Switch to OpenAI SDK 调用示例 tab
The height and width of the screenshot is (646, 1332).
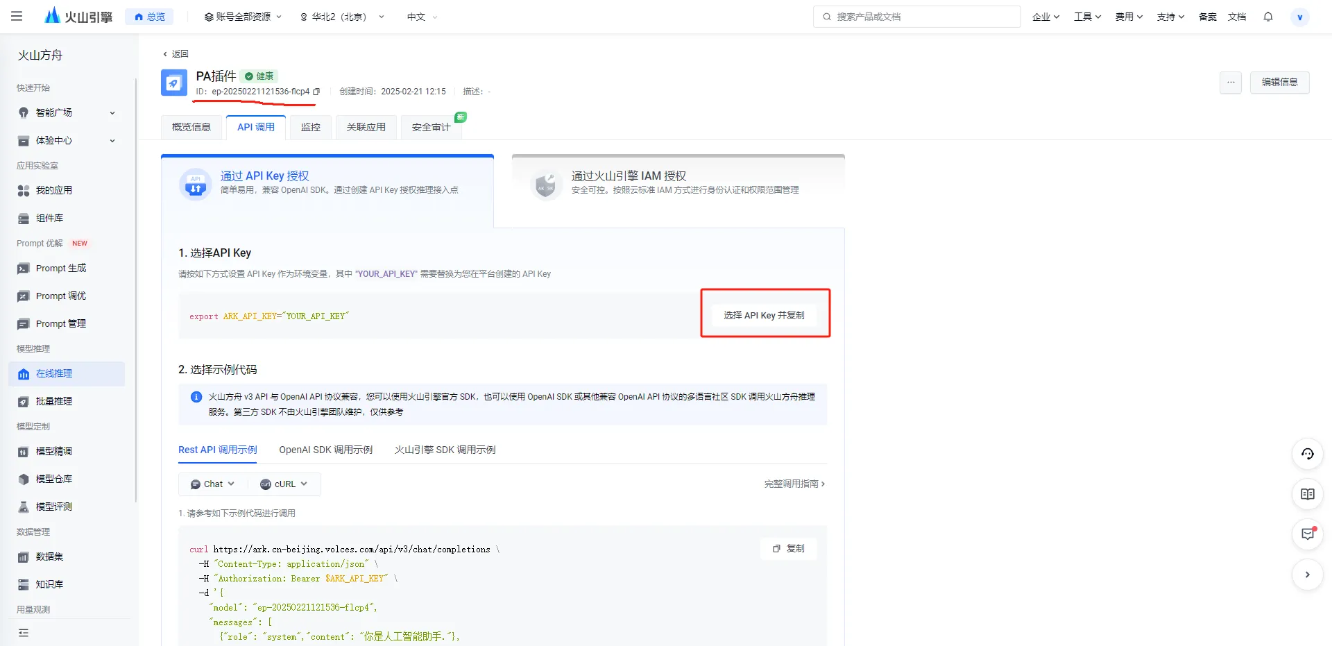tap(325, 450)
